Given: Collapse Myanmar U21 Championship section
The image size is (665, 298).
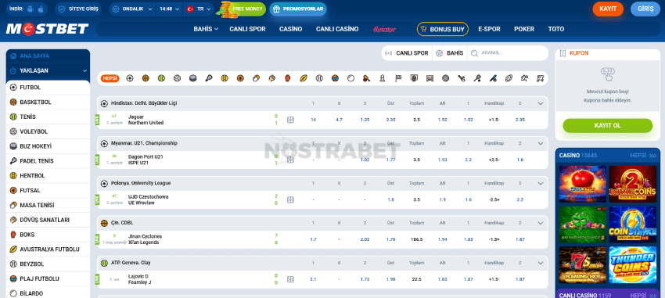Looking at the screenshot, I should point(541,143).
